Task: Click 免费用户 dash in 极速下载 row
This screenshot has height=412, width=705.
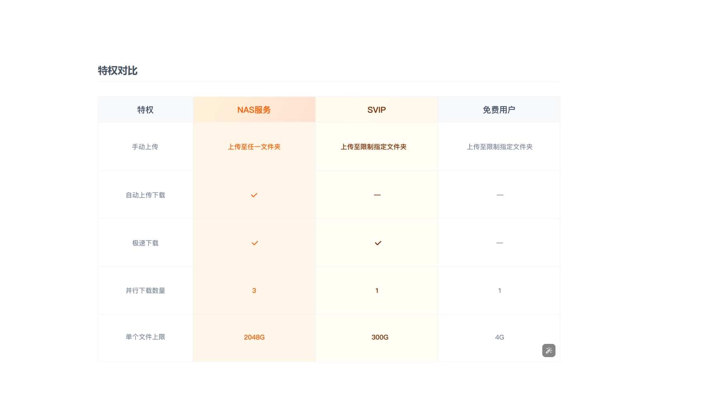Action: (500, 243)
